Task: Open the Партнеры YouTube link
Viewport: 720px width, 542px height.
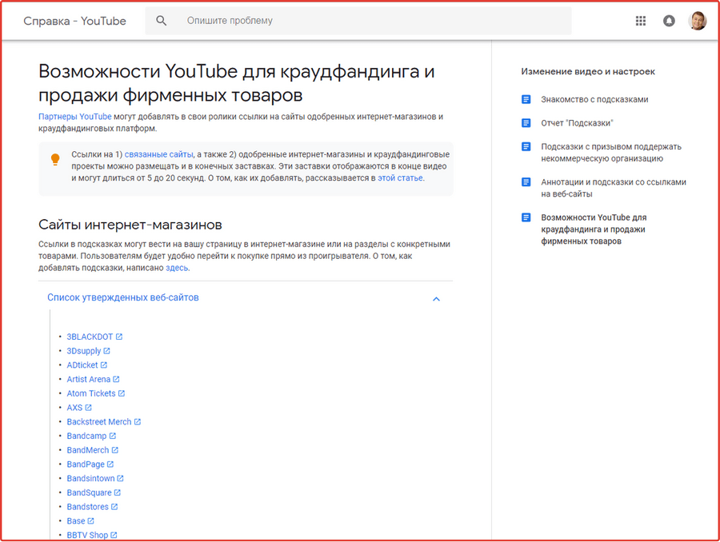Action: pos(75,117)
